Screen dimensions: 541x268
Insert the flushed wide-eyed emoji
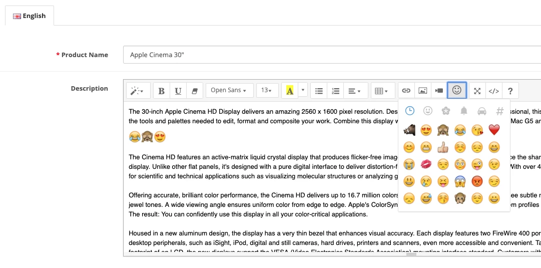460,164
